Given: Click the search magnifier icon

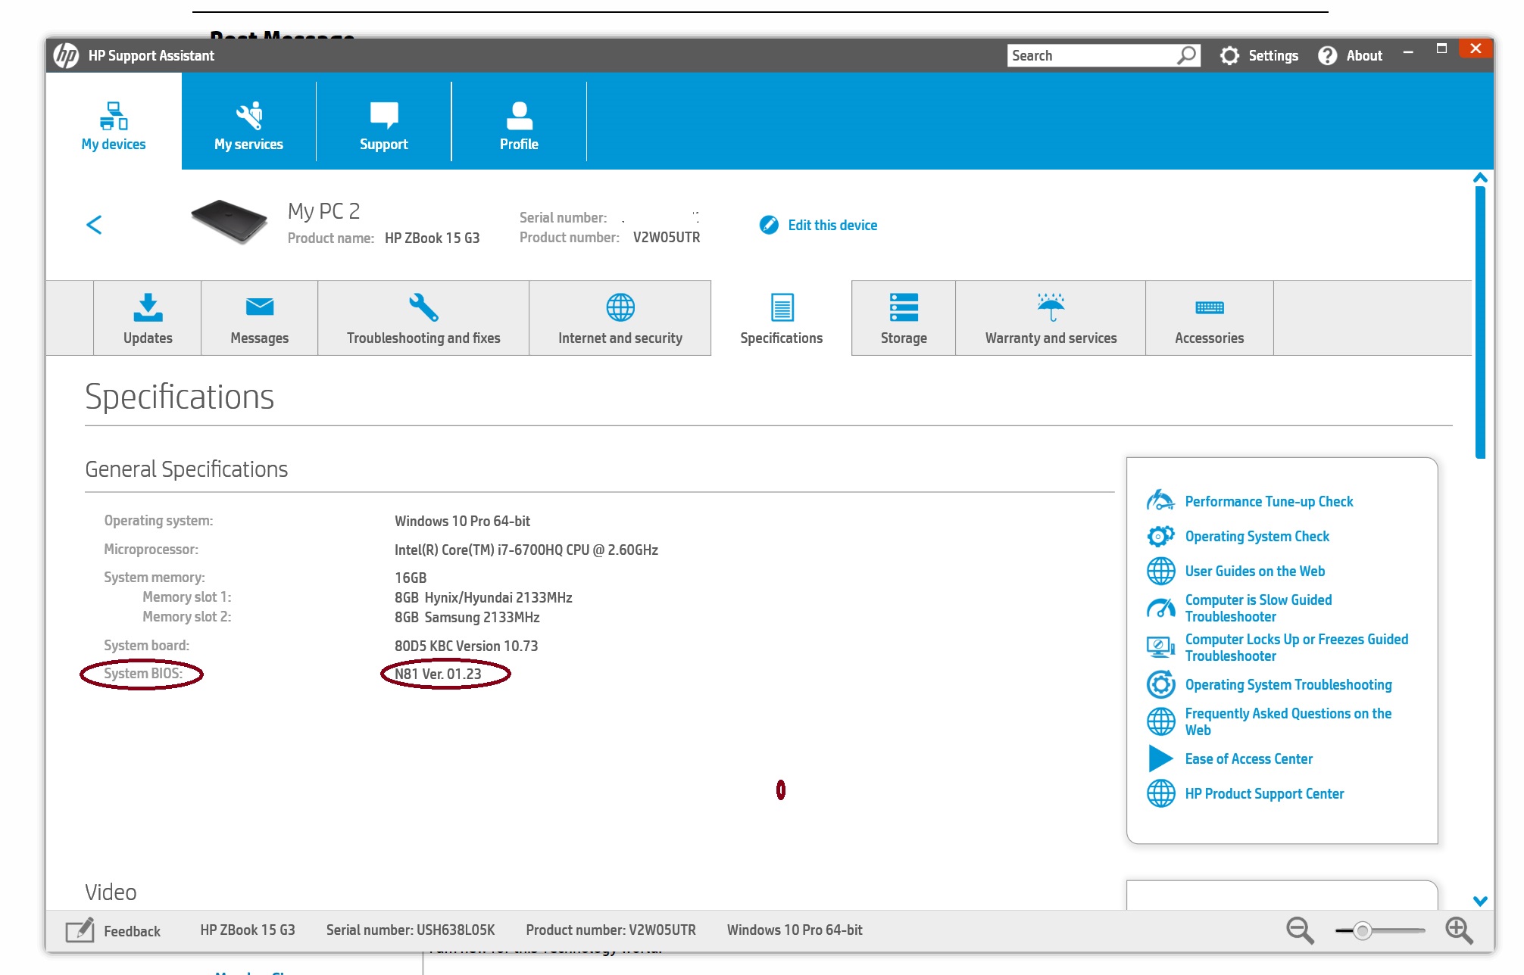Looking at the screenshot, I should [1187, 55].
